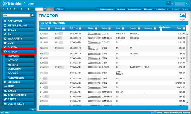Screen dimensions: 191x114
Task: Click the help question mark icon
Action: (x=168, y=3)
